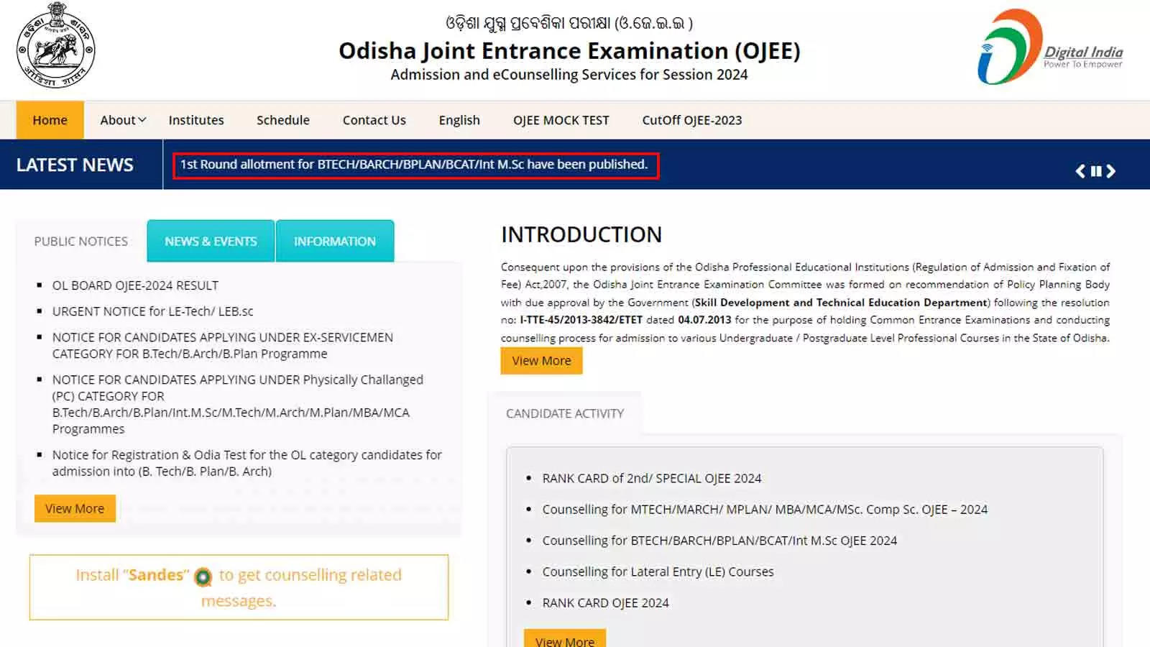This screenshot has width=1150, height=647.
Task: Click View More under candidate activity
Action: (x=565, y=639)
